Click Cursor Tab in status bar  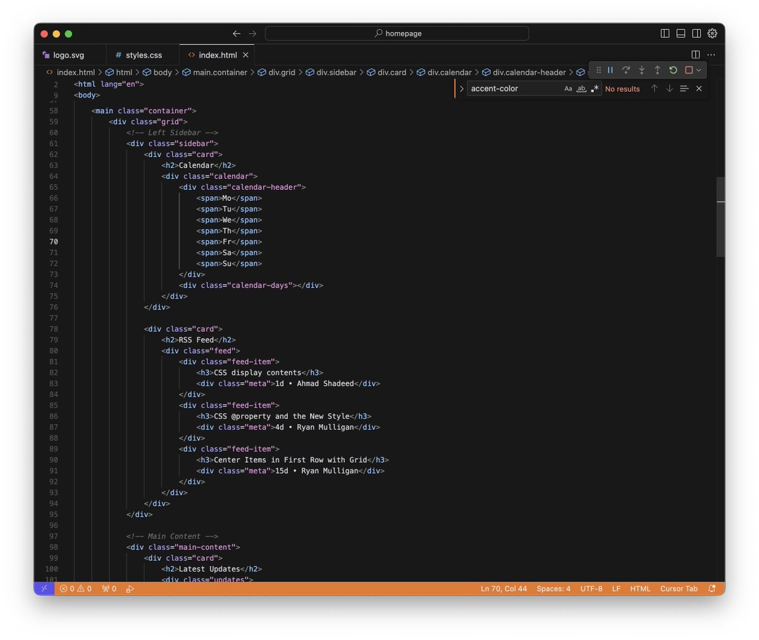(679, 589)
